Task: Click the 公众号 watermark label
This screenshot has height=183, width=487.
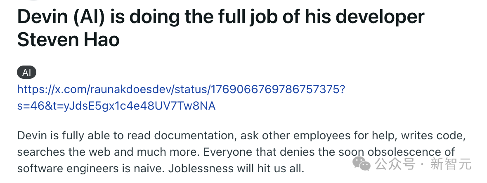Action: coord(395,164)
